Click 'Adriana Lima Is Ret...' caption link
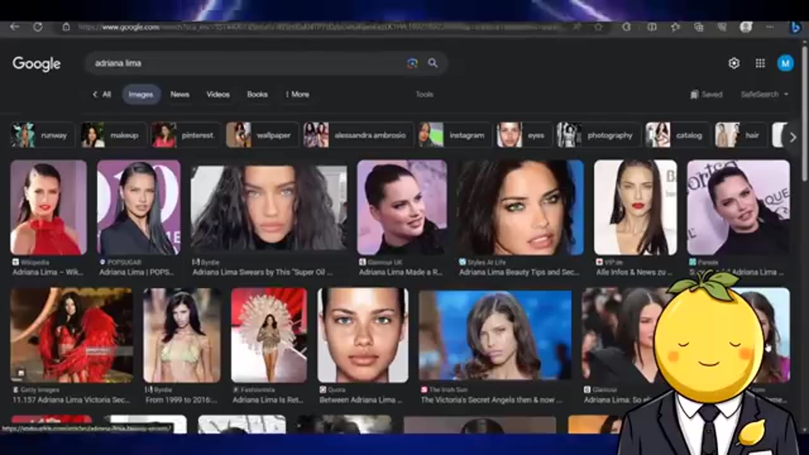 [x=269, y=400]
